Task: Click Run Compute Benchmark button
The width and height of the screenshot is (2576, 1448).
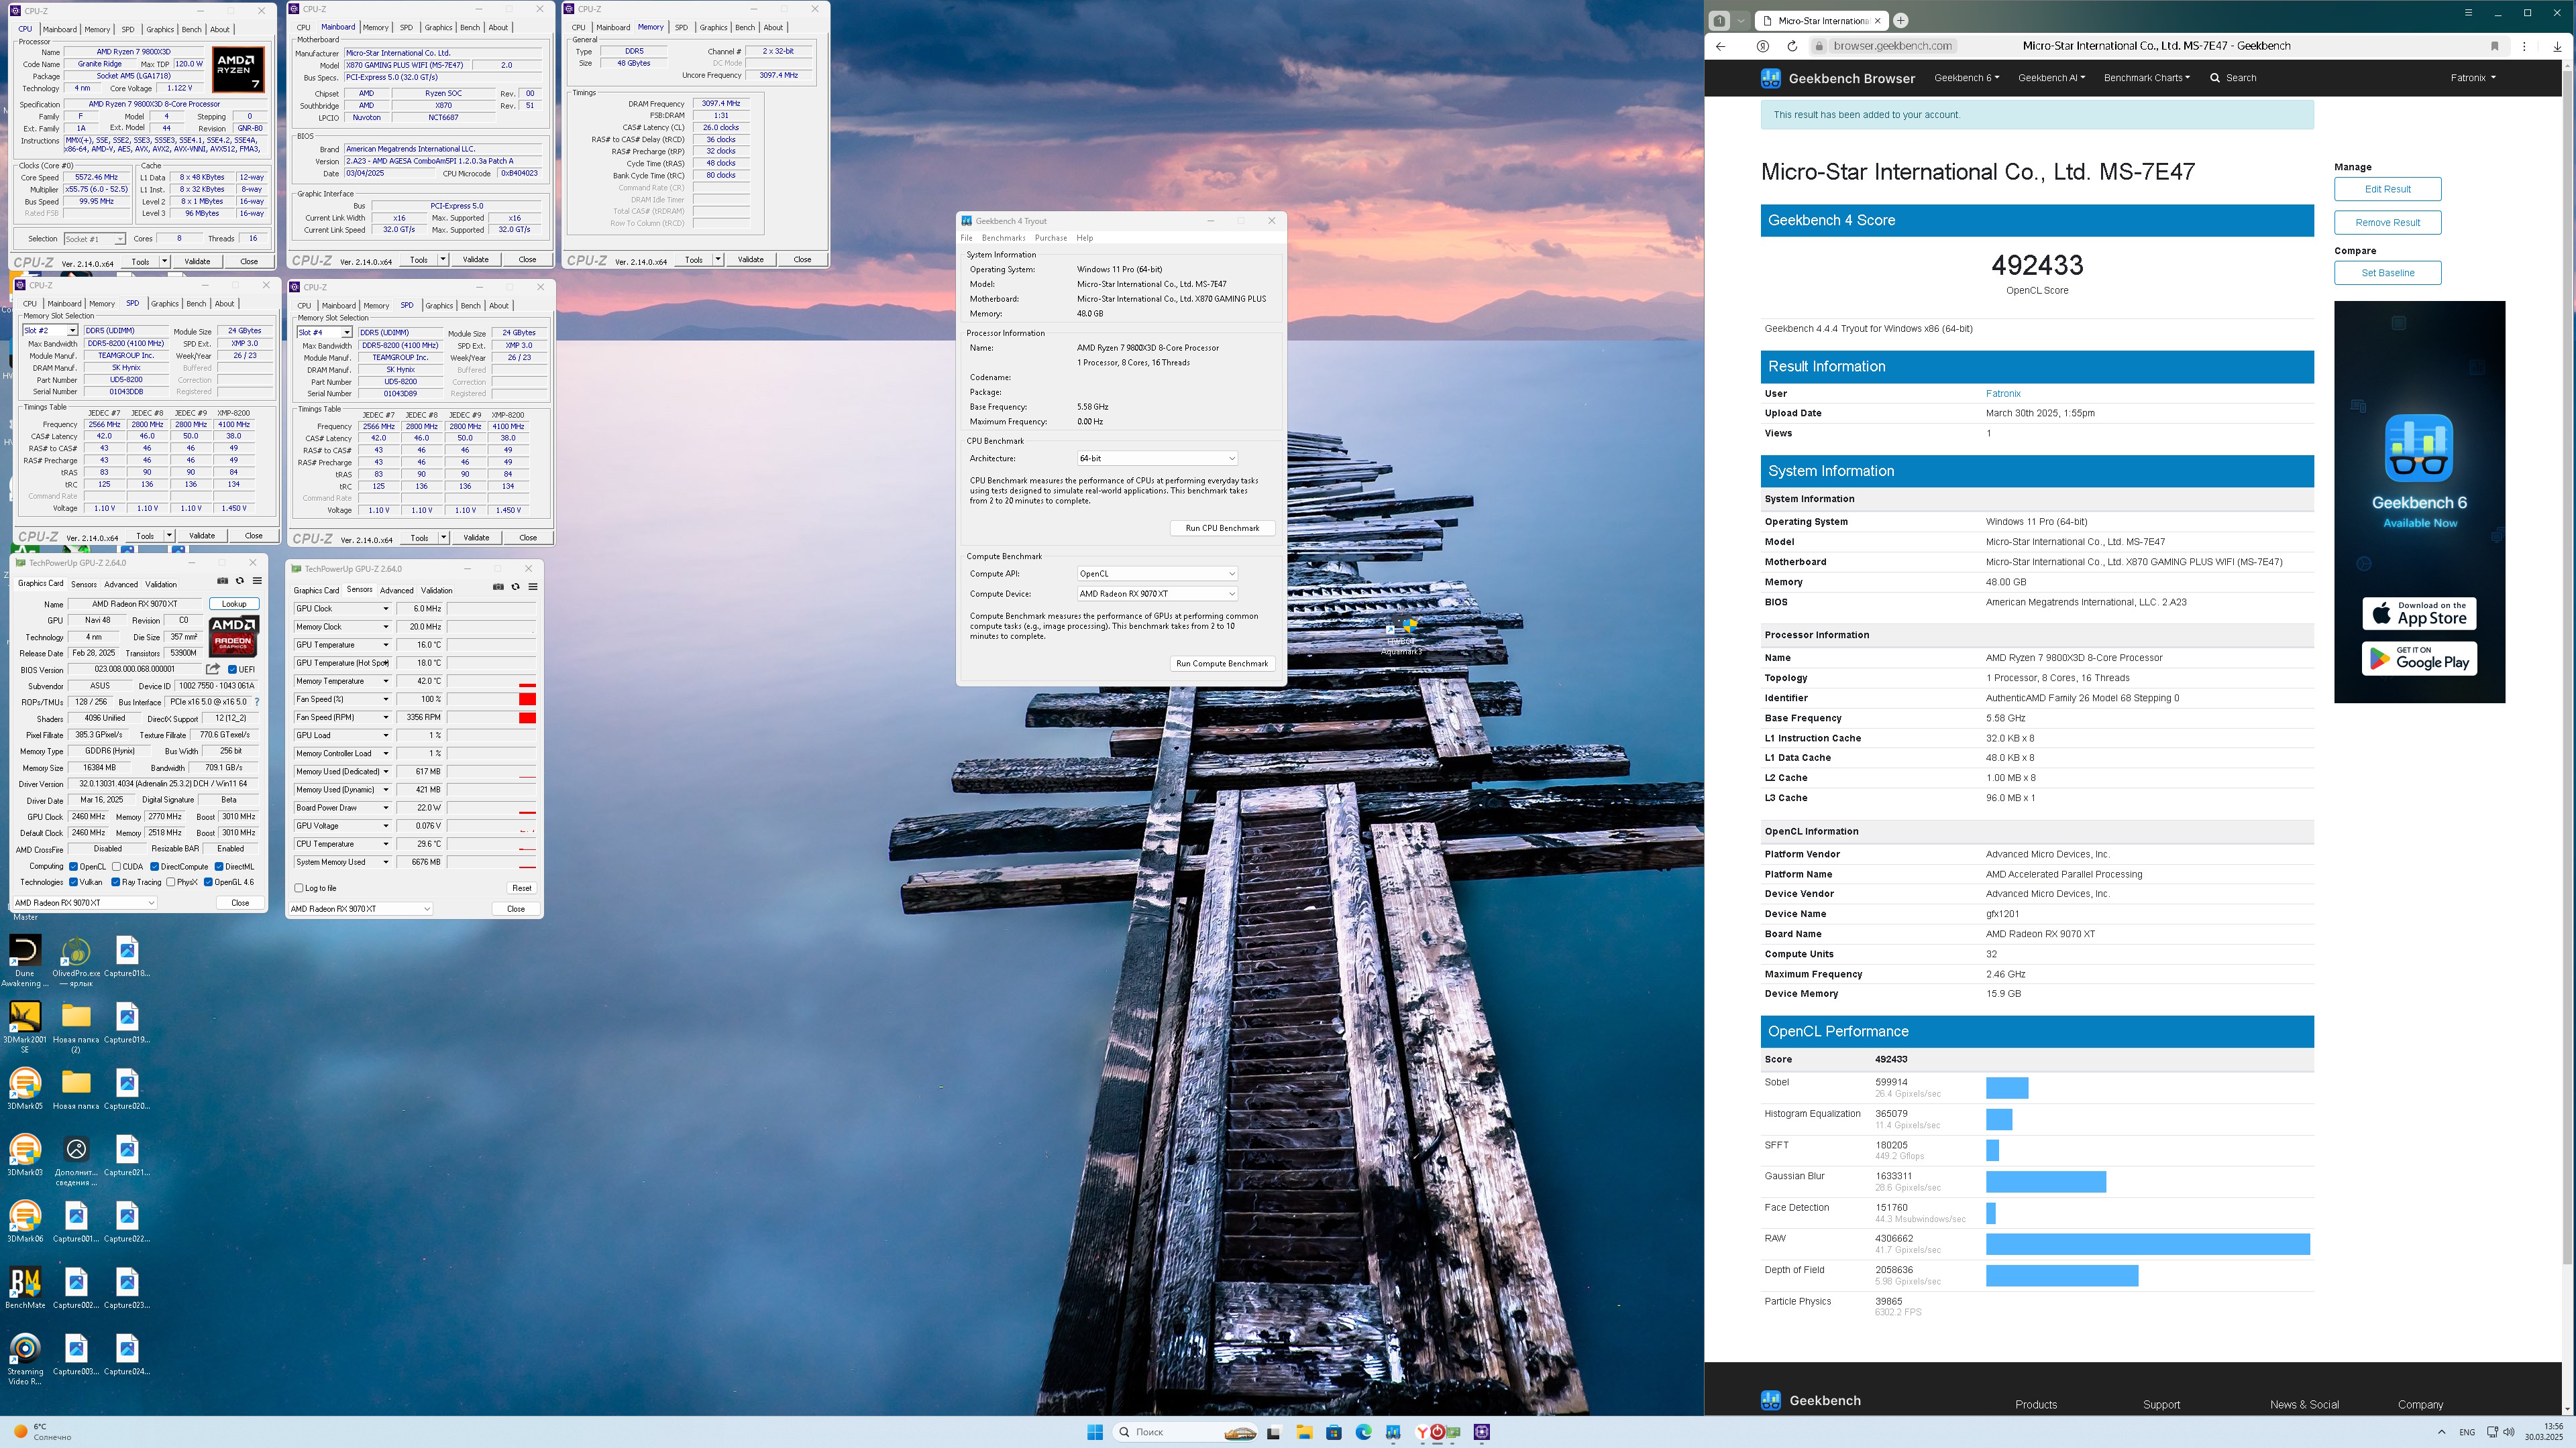Action: 1222,664
